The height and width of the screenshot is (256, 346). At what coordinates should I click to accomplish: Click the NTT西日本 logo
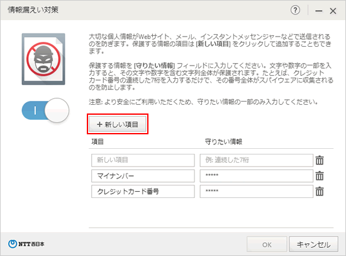pyautogui.click(x=26, y=244)
